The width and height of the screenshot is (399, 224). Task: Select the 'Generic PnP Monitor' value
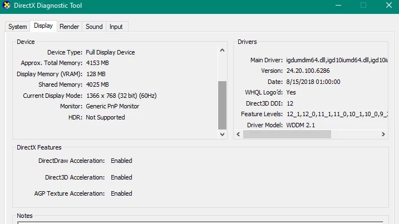pyautogui.click(x=112, y=106)
